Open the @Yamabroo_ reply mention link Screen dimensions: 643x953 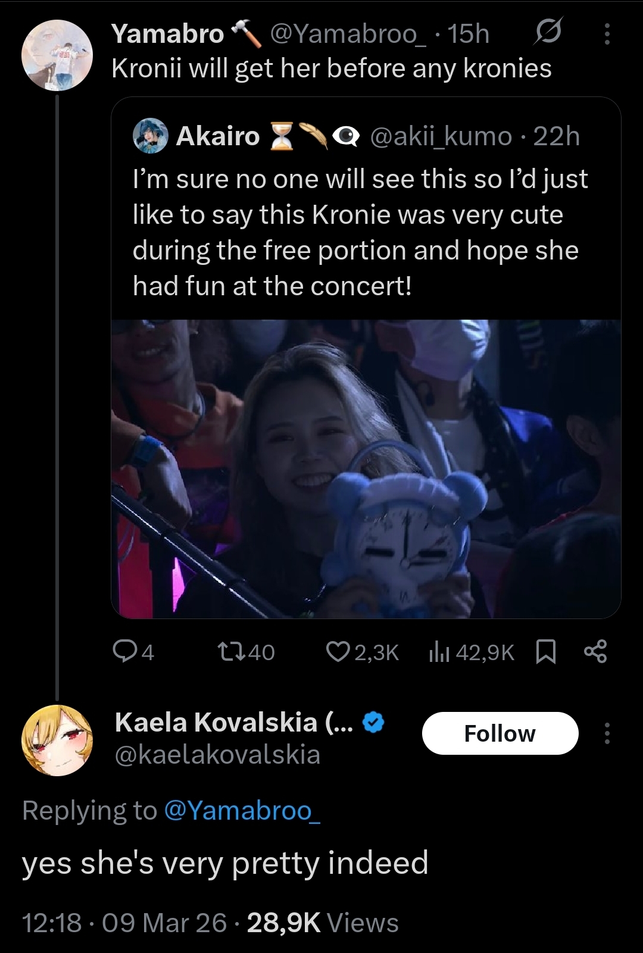point(242,811)
